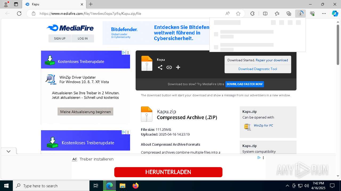Image resolution: width=341 pixels, height=191 pixels.
Task: Click the taskbar search box
Action: point(51,186)
